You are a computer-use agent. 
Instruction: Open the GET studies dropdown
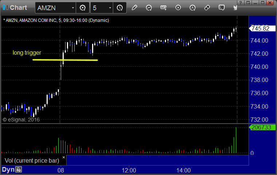pyautogui.click(x=163, y=8)
